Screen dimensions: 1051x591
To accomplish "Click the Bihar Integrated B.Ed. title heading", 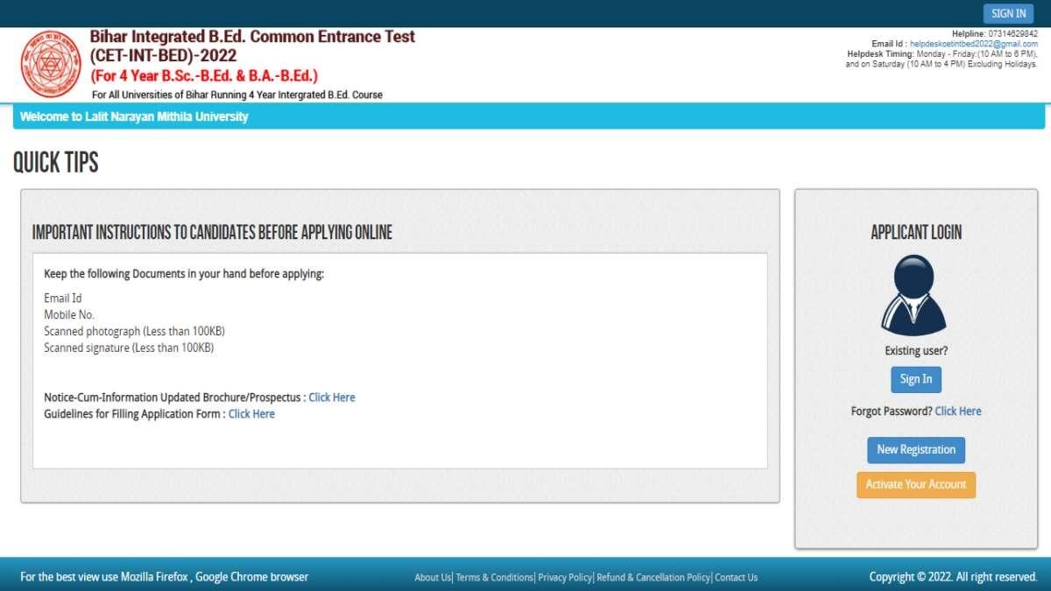I will coord(252,37).
